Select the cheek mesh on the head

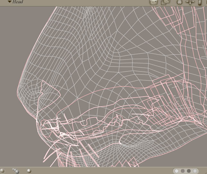click(129, 64)
